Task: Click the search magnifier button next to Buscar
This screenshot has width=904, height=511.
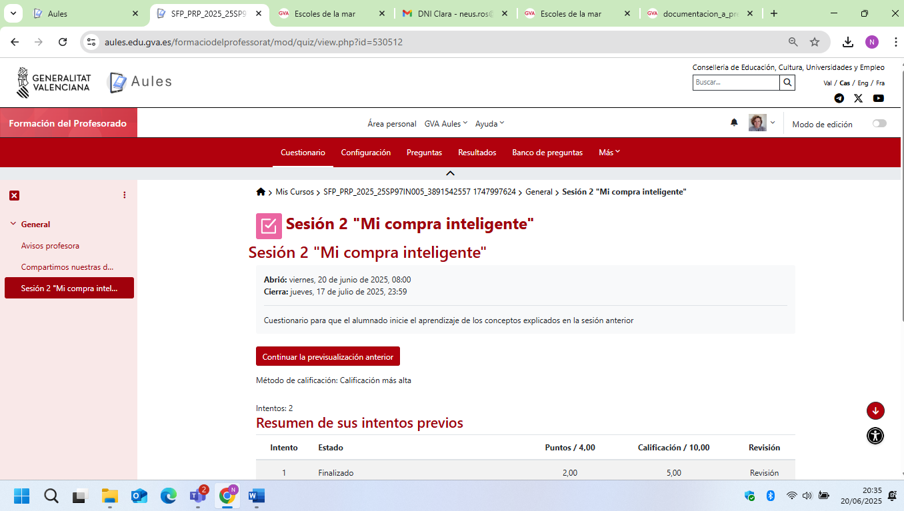Action: click(x=787, y=83)
